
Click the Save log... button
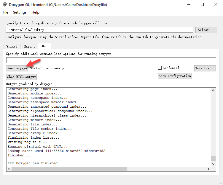pos(205,68)
